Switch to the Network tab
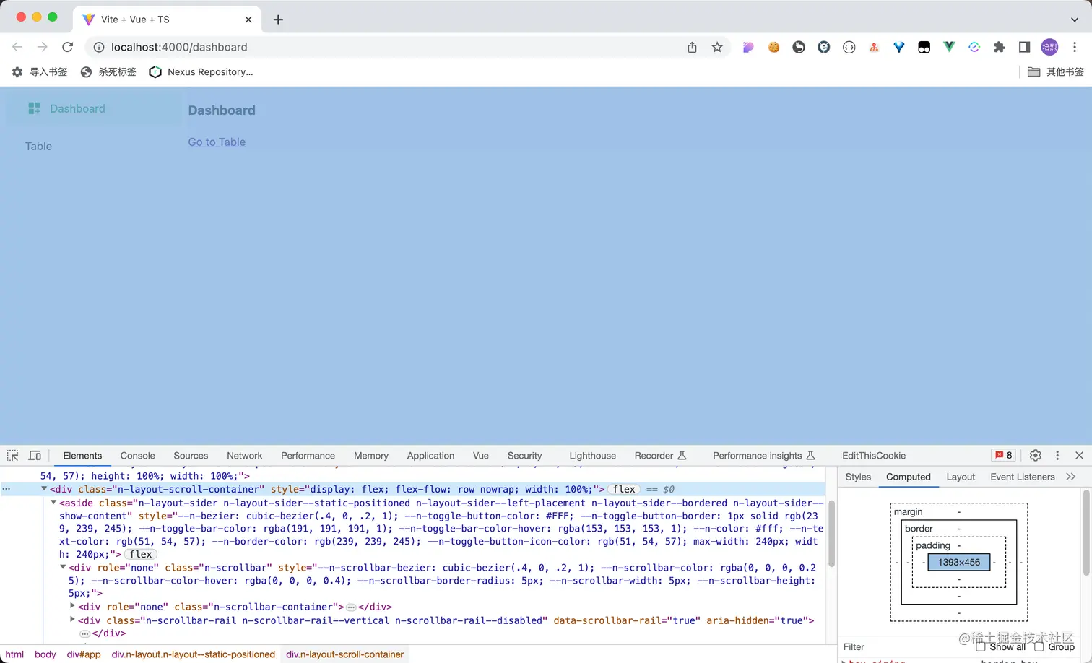Image resolution: width=1092 pixels, height=663 pixels. 244,456
